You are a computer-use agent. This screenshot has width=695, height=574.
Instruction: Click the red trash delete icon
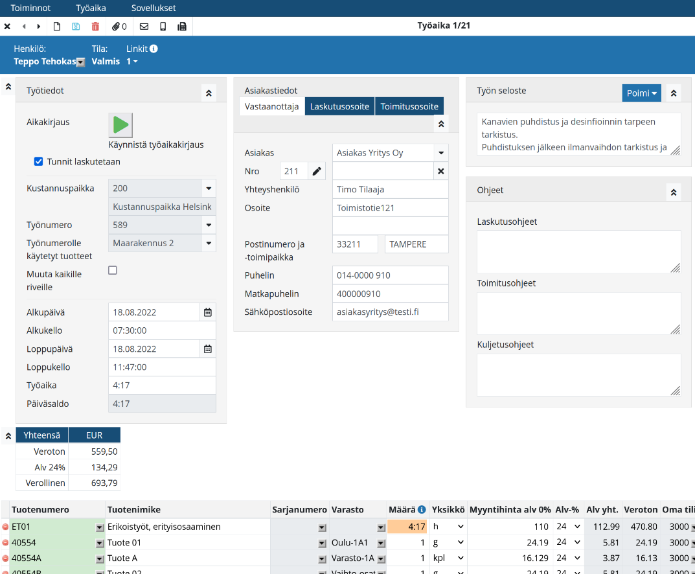[95, 27]
